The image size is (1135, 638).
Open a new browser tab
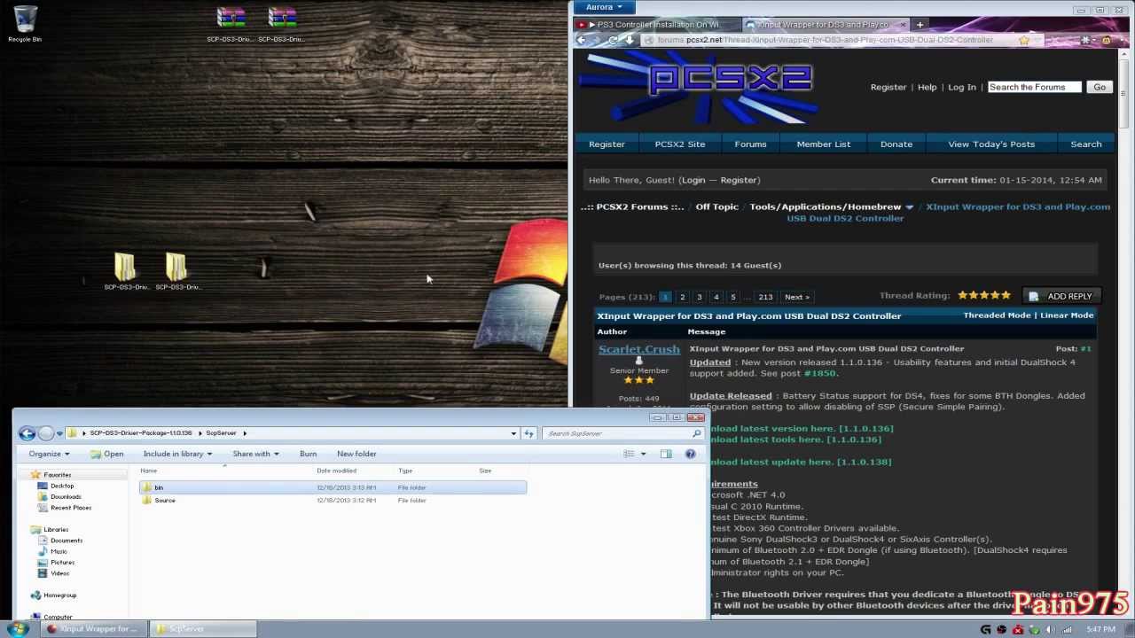(x=920, y=25)
